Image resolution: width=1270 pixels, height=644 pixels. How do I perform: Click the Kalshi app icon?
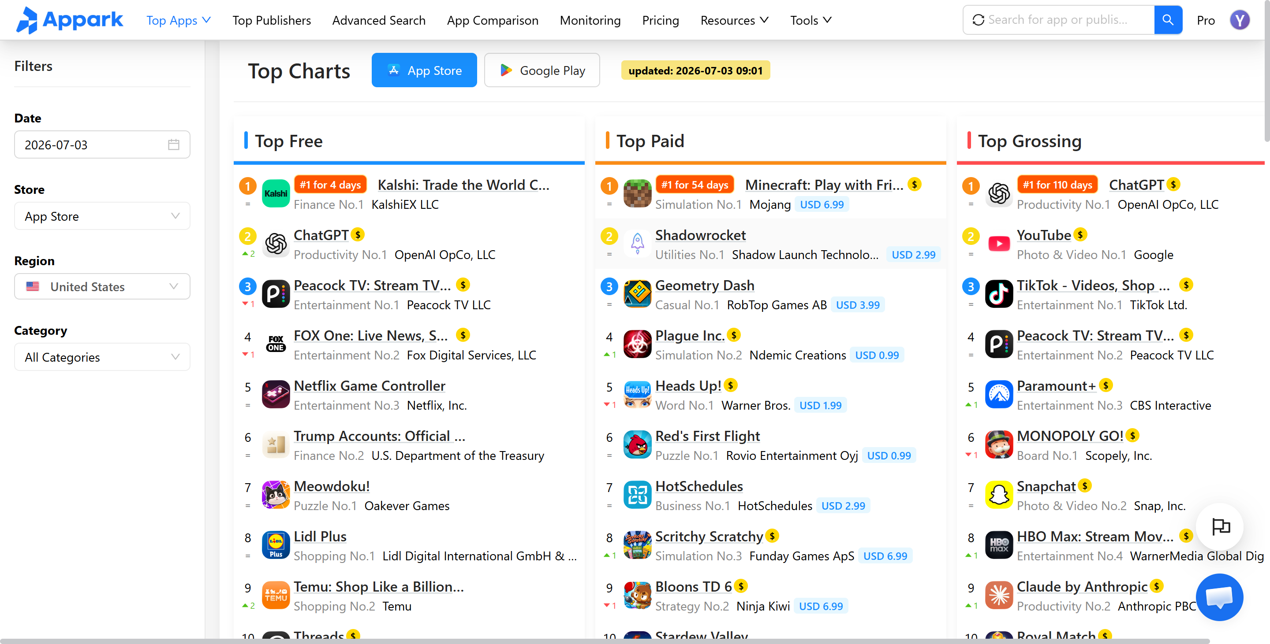tap(276, 193)
